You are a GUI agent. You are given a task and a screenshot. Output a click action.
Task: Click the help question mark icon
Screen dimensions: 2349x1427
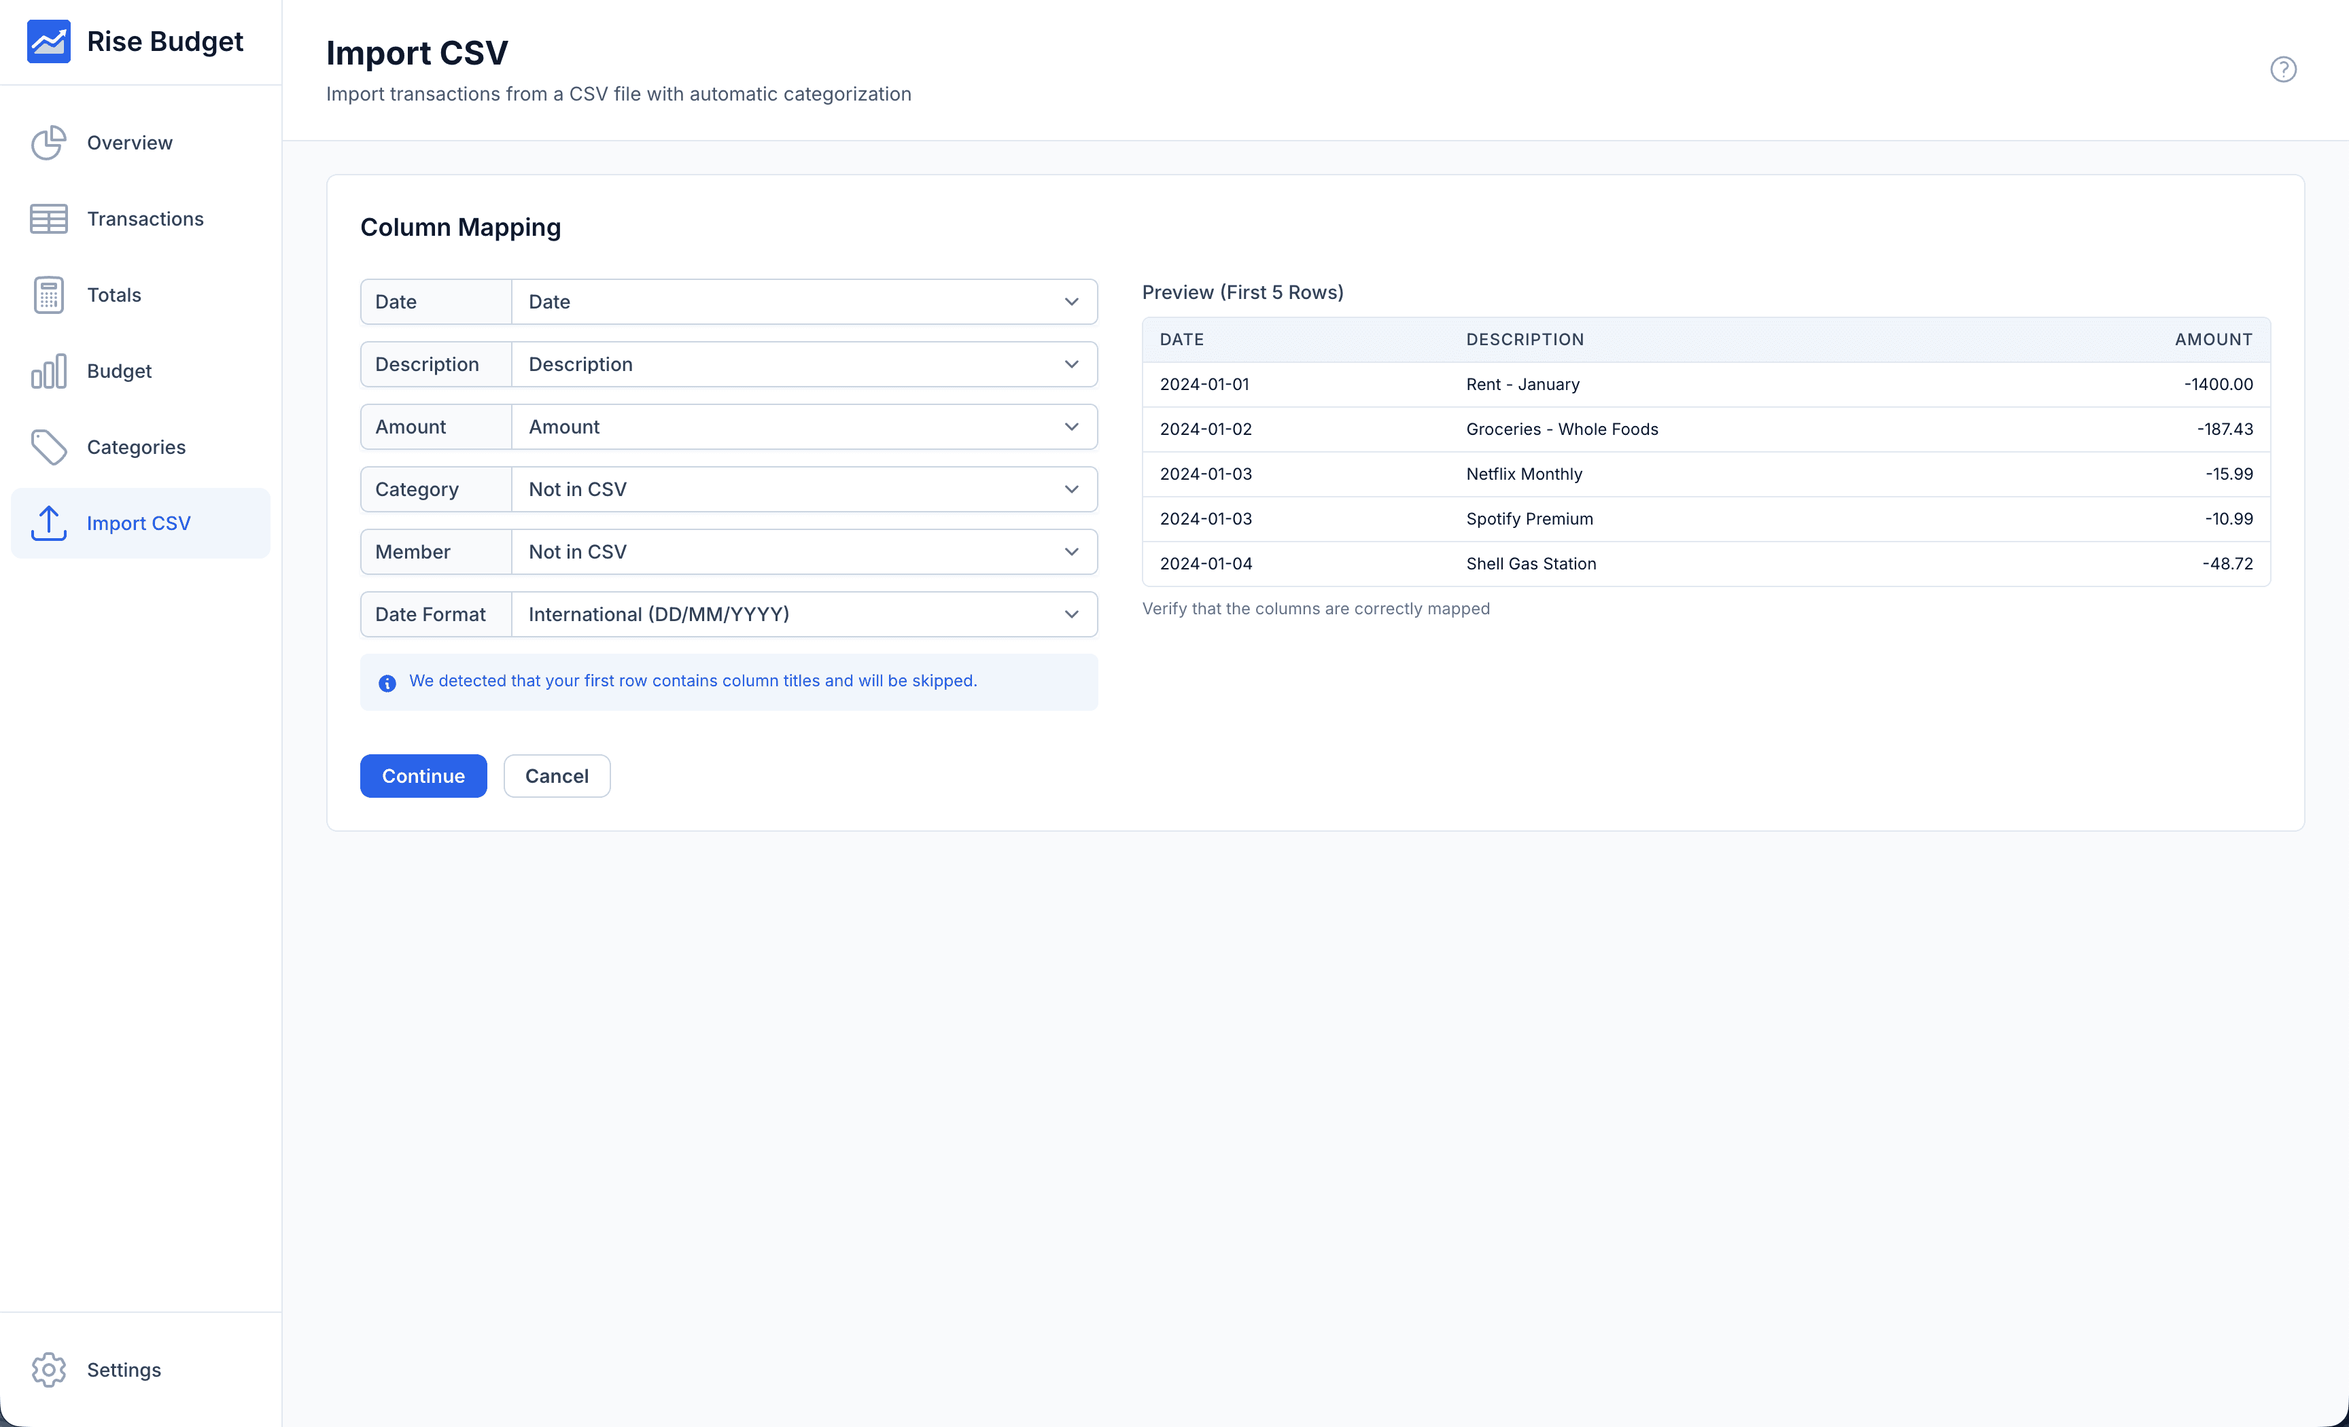tap(2284, 69)
